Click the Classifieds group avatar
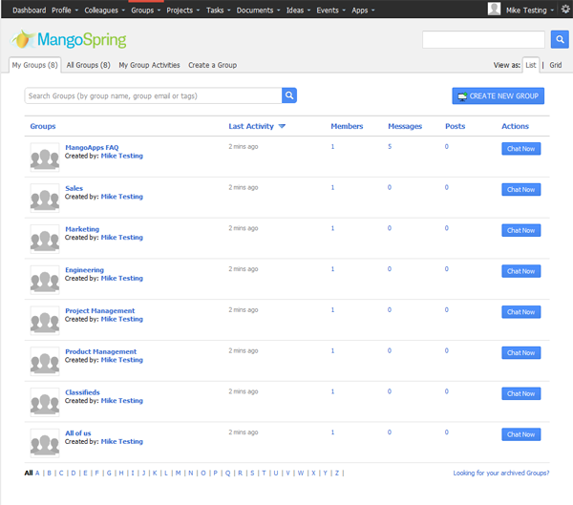The height and width of the screenshot is (505, 573). click(x=45, y=402)
